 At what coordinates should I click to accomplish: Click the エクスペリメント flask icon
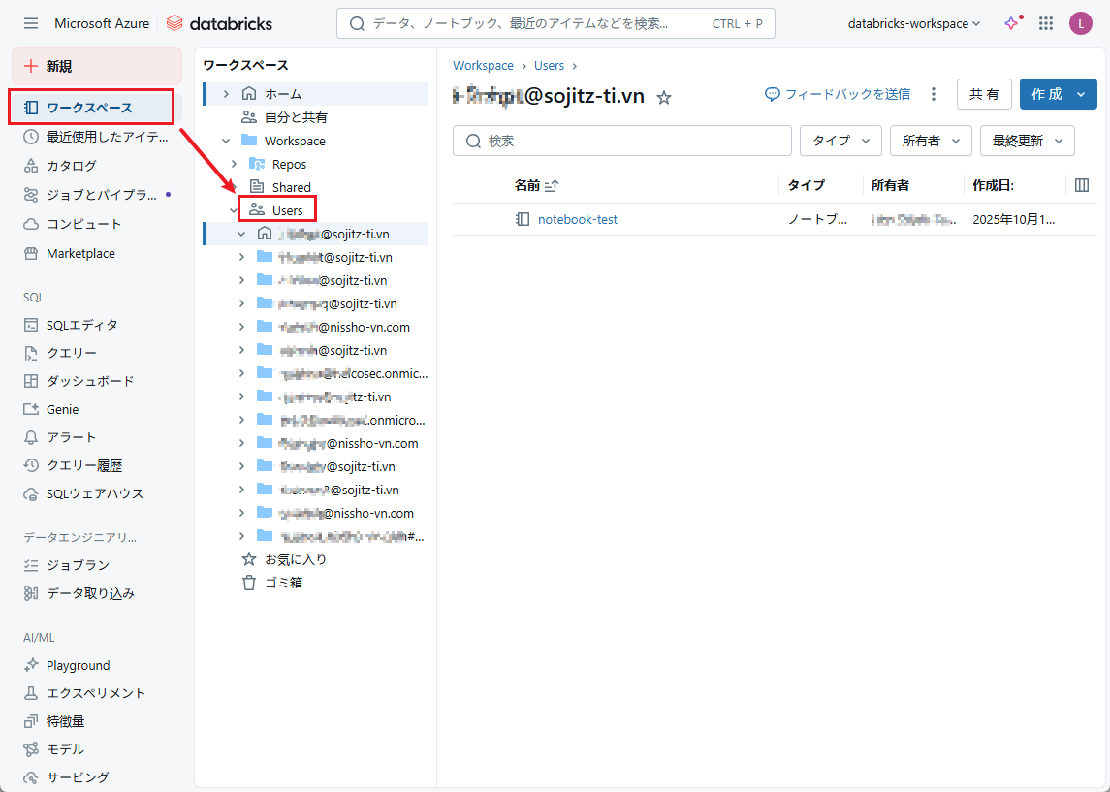pos(30,693)
